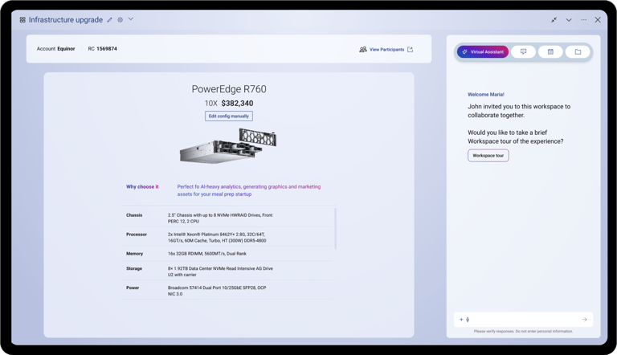
Task: Switch to the chat messages tab
Action: pos(523,51)
